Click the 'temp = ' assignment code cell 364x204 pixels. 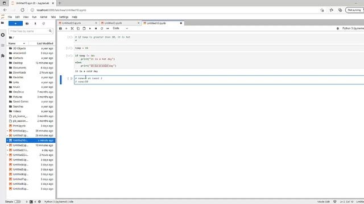tap(219, 48)
